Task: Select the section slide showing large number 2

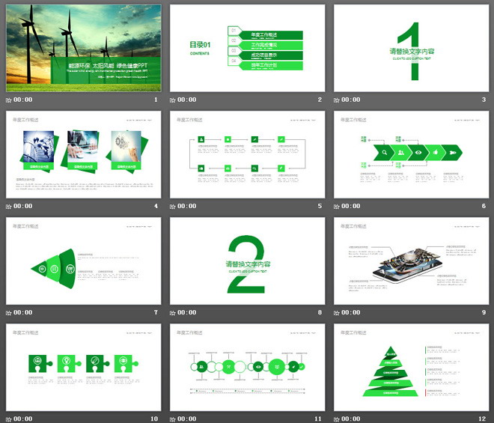Action: (x=247, y=261)
